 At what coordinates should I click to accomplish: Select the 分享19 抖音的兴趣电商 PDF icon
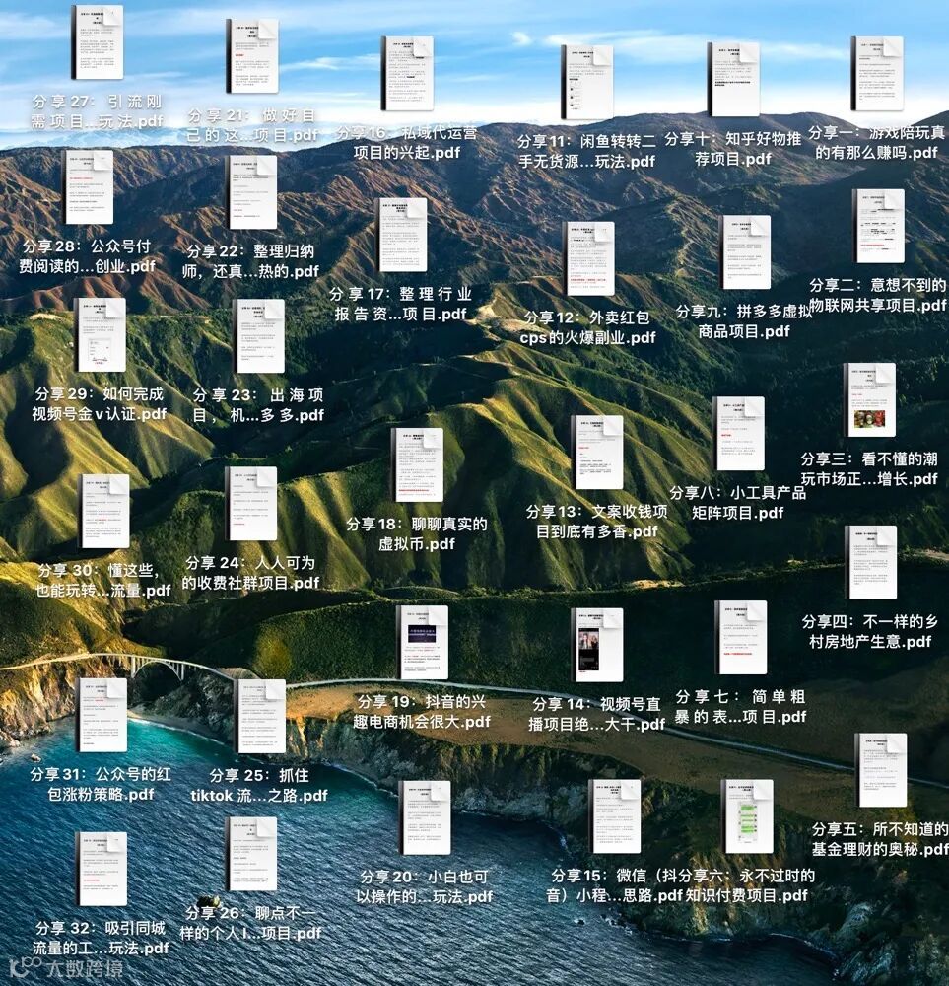(x=423, y=643)
